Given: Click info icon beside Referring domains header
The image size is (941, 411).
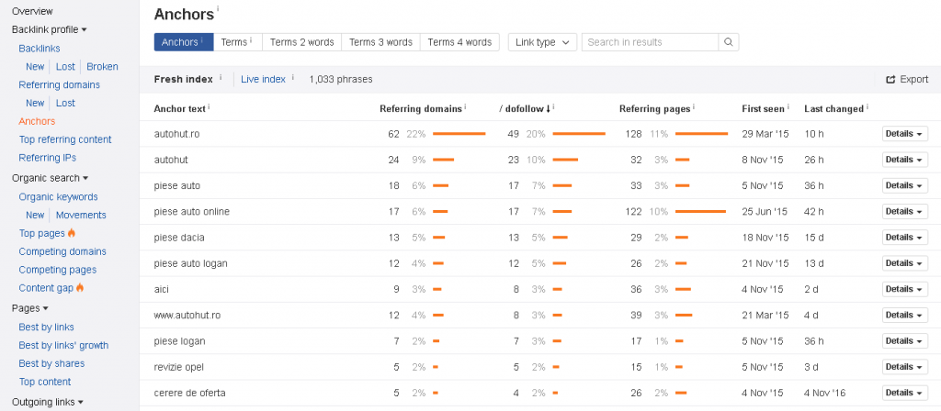Looking at the screenshot, I should click(466, 107).
